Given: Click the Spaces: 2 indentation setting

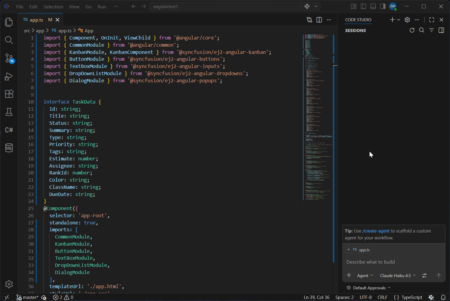Looking at the screenshot, I should pos(344,297).
